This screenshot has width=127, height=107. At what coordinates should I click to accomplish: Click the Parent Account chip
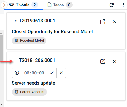[x=29, y=92]
